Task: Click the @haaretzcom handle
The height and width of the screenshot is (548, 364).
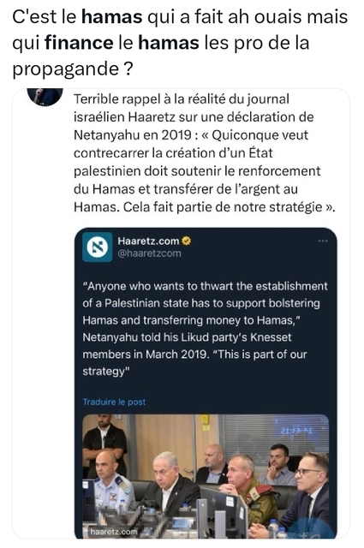Action: point(149,253)
